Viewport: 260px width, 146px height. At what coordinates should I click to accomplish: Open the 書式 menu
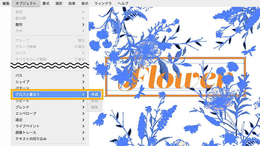pos(46,3)
